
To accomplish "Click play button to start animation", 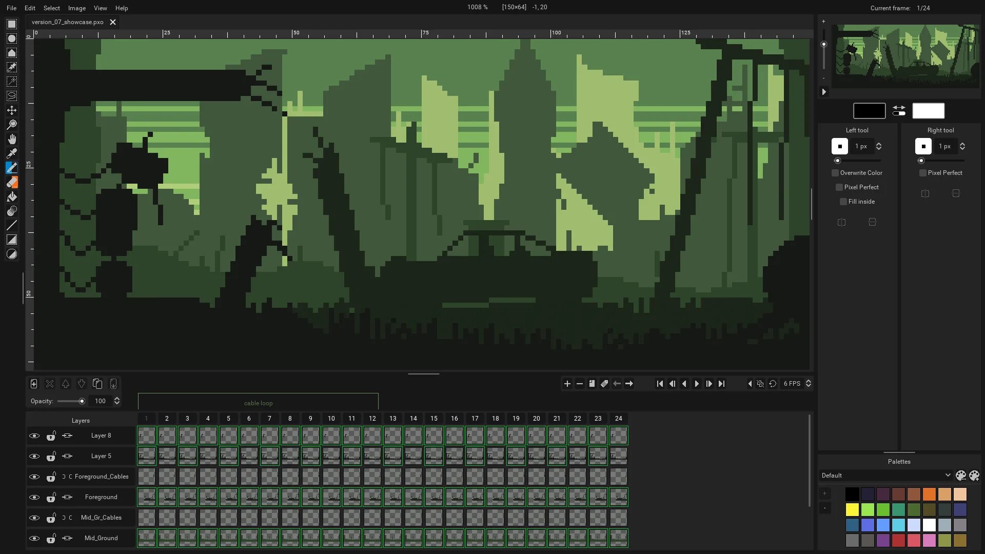I will pyautogui.click(x=696, y=384).
